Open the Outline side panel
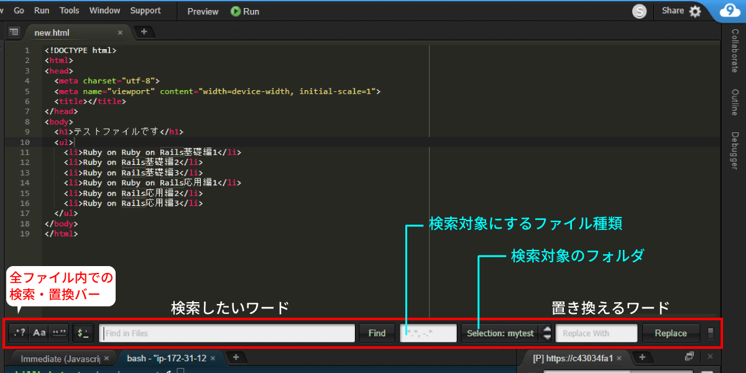 (x=734, y=103)
